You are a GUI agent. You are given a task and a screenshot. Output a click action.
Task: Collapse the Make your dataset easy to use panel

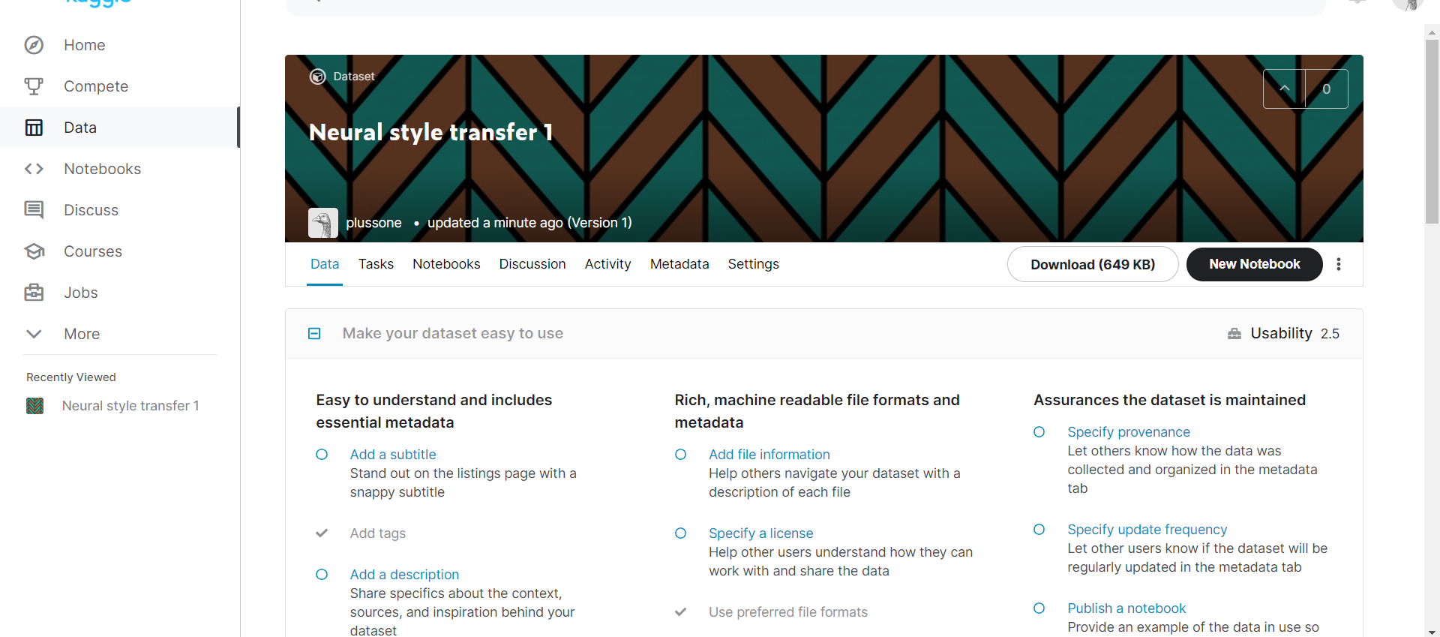click(x=314, y=333)
